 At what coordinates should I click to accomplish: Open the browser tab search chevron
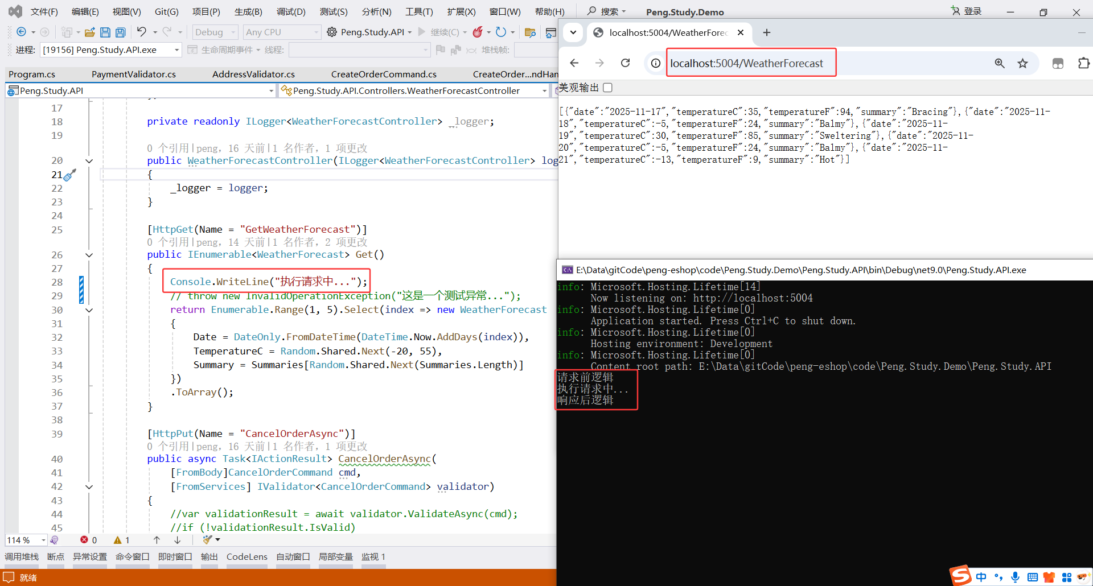pyautogui.click(x=573, y=32)
